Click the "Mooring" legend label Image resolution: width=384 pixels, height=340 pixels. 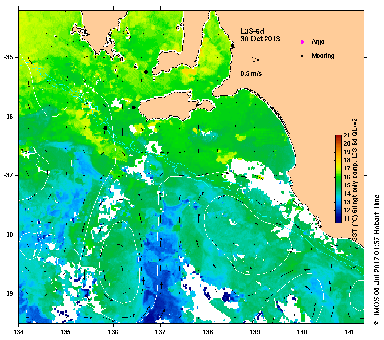323,56
